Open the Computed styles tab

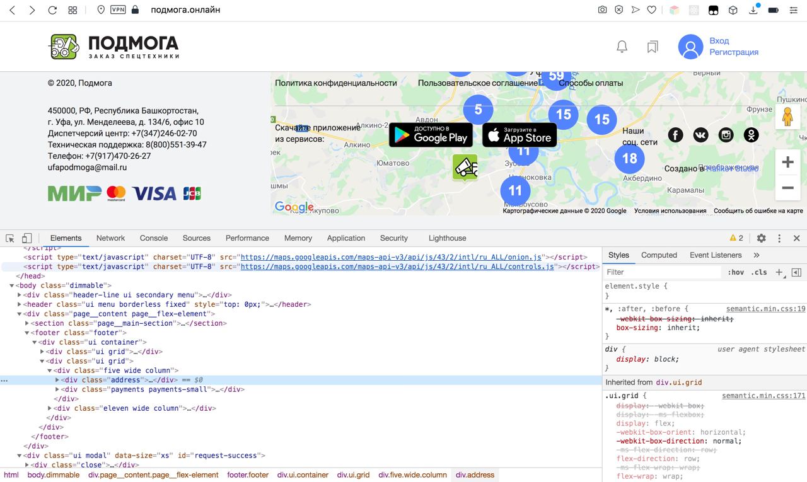659,255
